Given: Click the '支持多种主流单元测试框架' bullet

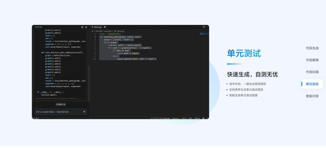Looking at the screenshot, I should (246, 90).
